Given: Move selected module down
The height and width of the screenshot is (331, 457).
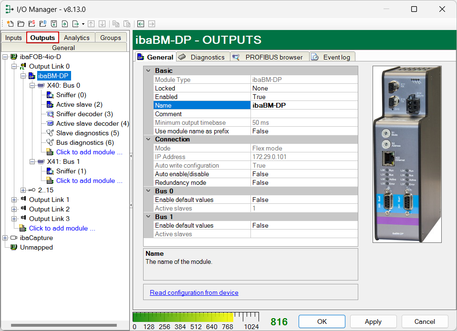Looking at the screenshot, I should 102,24.
